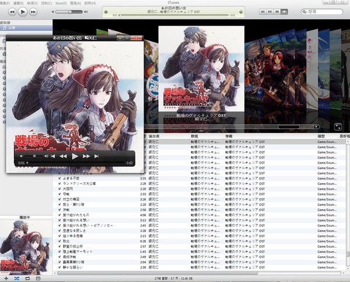
Task: Adjust the iTunes toolbar volume slider
Action: pos(69,12)
